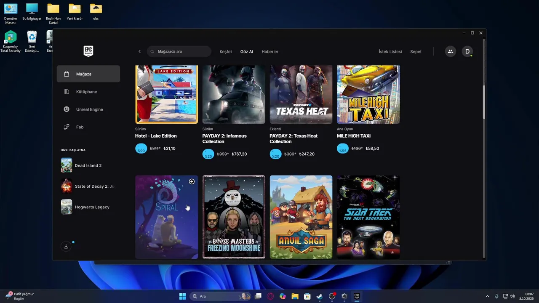Launch Opera GX from the taskbar
The height and width of the screenshot is (303, 539).
point(270,296)
